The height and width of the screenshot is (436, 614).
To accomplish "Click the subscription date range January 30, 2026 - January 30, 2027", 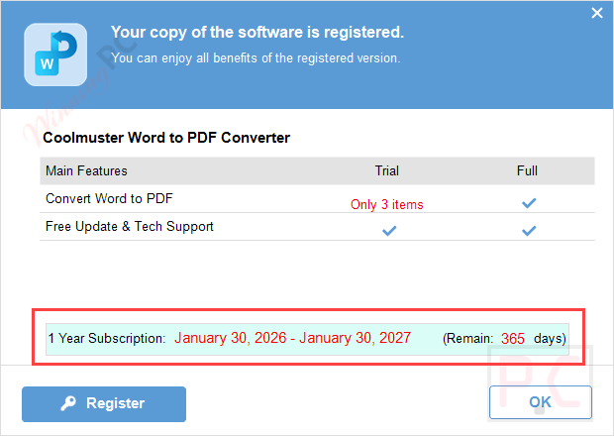I will [292, 338].
